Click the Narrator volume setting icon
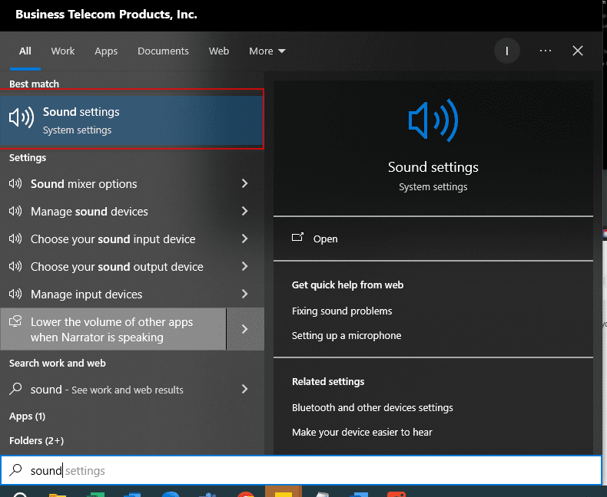The width and height of the screenshot is (607, 497). coord(15,323)
